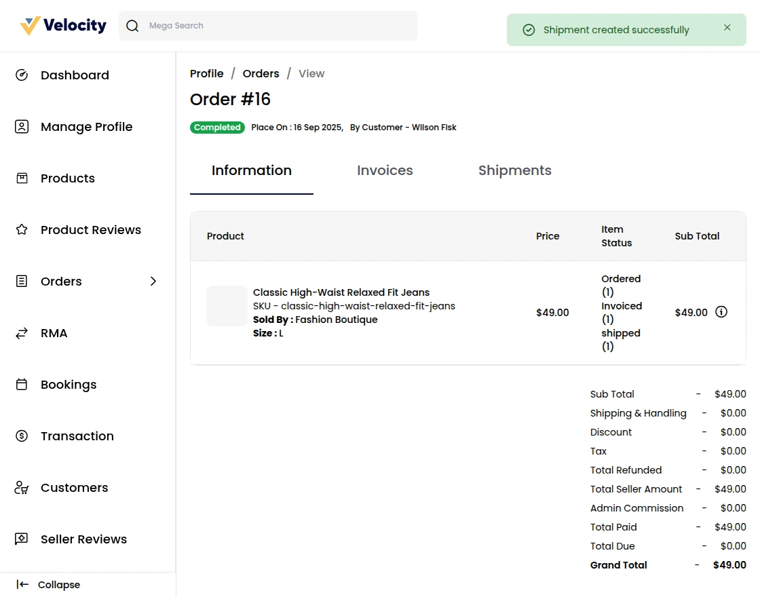Select the Information tab
The image size is (760, 597).
pyautogui.click(x=252, y=171)
